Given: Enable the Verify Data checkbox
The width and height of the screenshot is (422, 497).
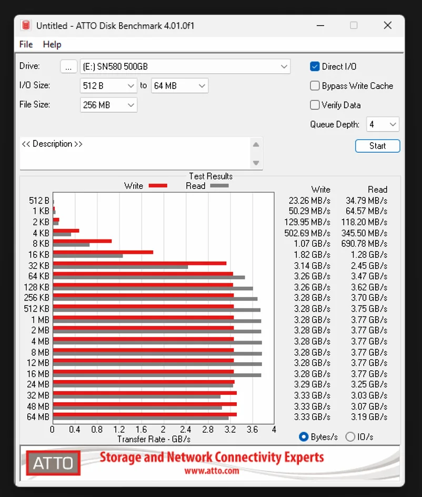Looking at the screenshot, I should [315, 105].
